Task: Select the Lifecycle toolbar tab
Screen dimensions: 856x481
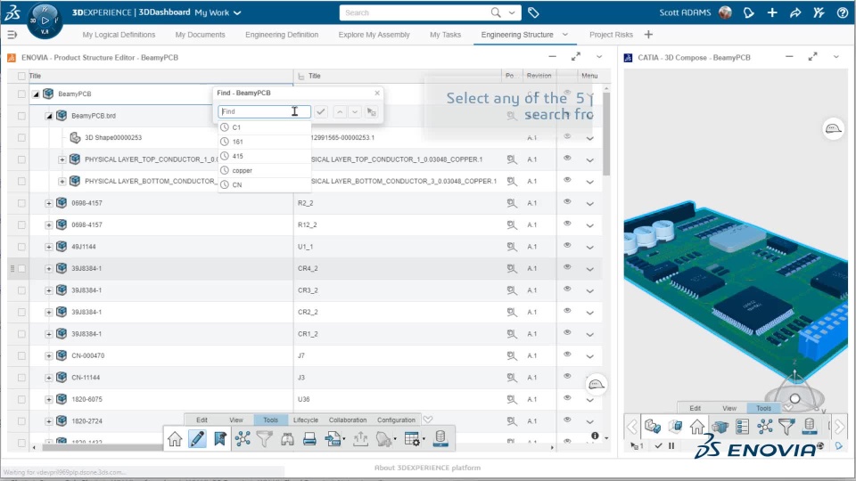Action: click(x=306, y=420)
